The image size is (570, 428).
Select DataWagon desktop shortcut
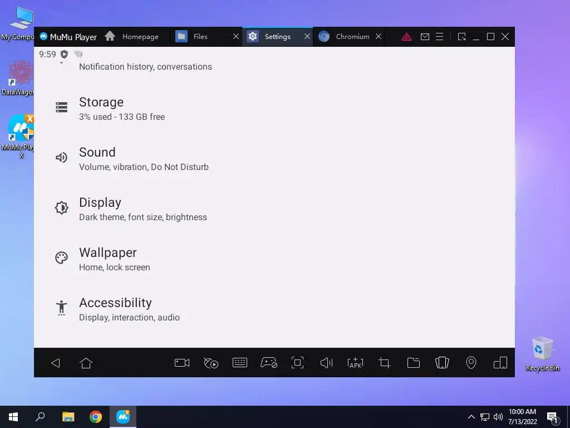coord(17,78)
